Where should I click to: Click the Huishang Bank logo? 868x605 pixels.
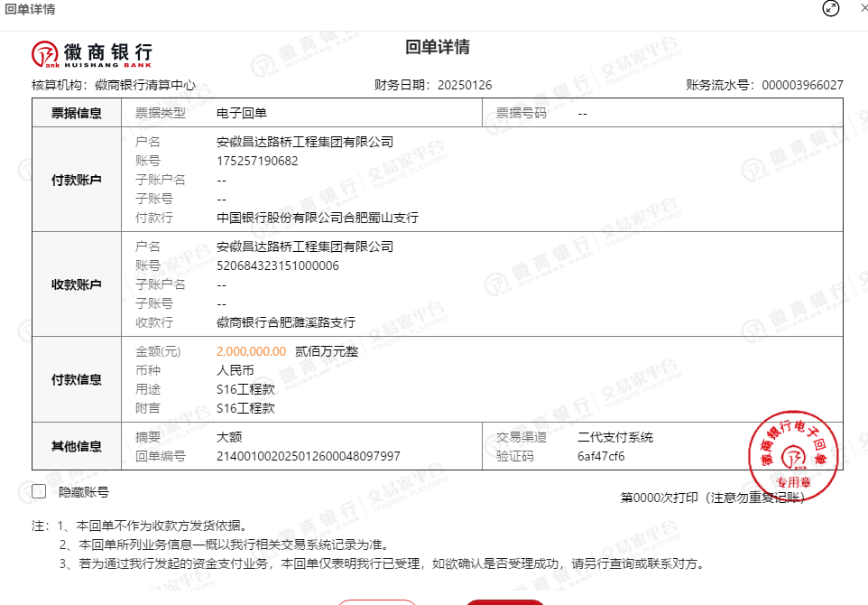click(91, 54)
